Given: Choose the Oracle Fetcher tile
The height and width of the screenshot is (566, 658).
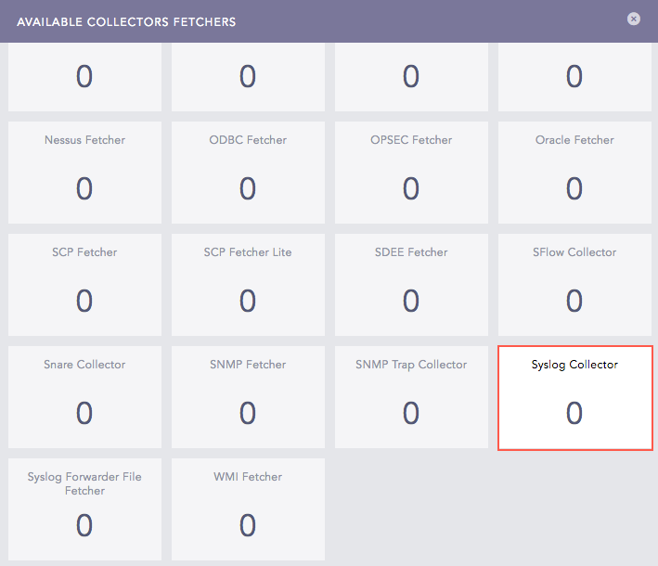Looking at the screenshot, I should coord(574,172).
